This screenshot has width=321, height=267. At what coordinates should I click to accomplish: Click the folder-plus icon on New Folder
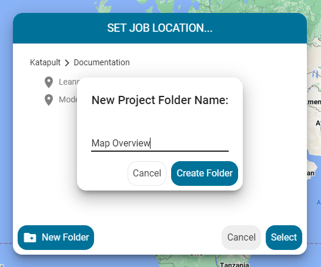point(30,238)
